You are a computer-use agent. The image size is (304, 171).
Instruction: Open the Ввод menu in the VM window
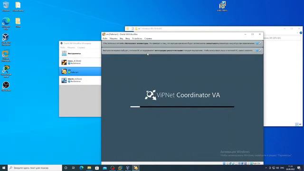coord(128,38)
